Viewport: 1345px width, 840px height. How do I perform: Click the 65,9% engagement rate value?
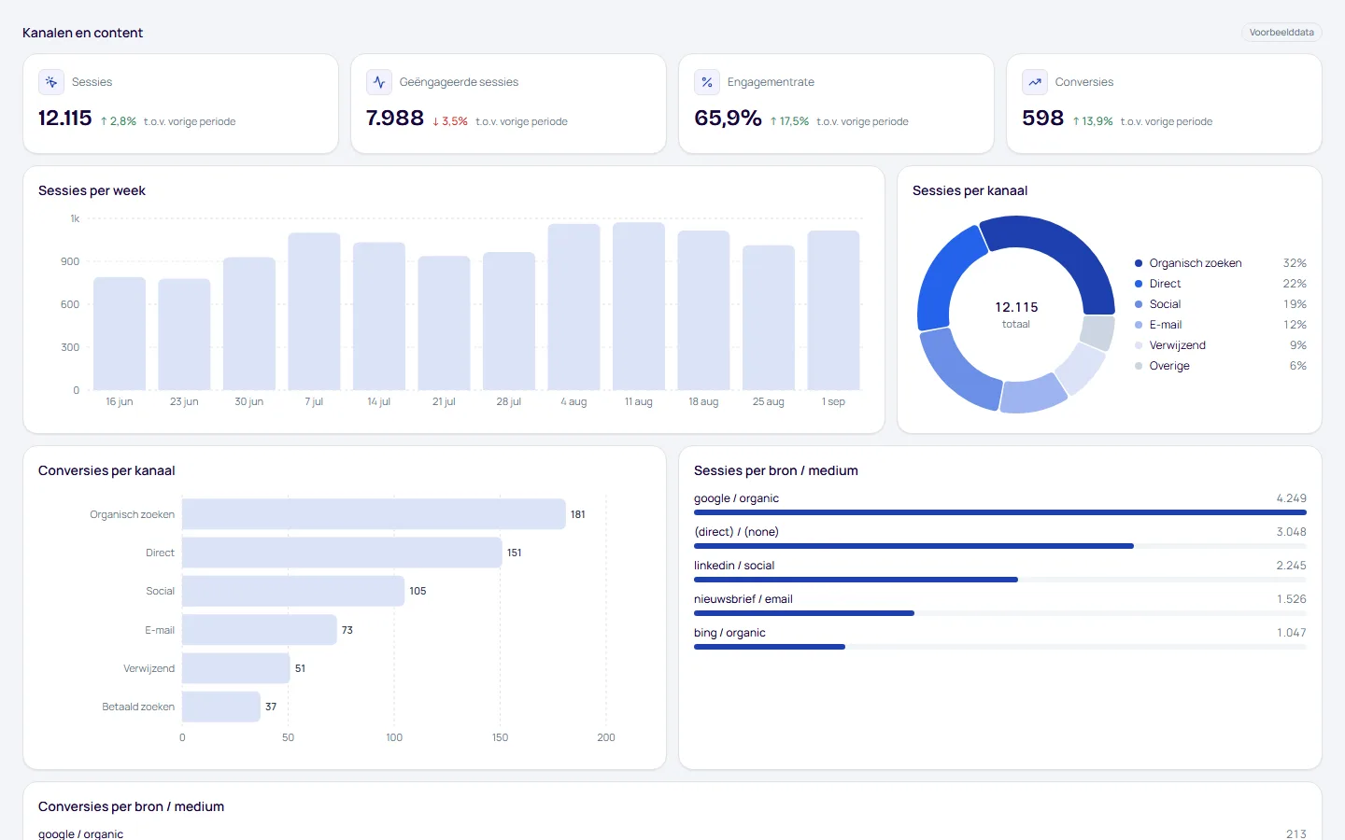coord(728,119)
